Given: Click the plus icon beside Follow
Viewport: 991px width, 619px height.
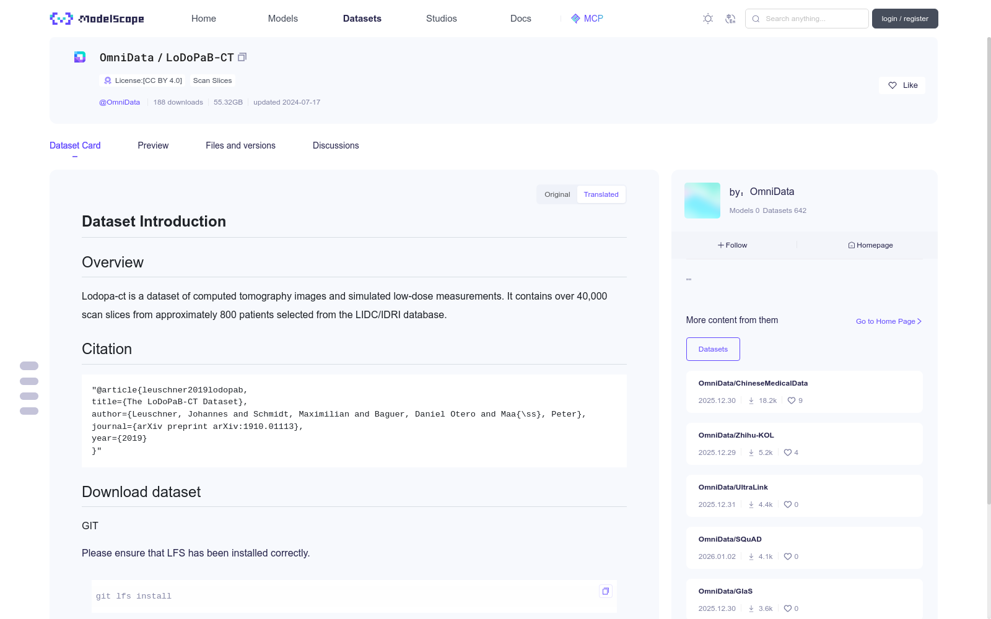Looking at the screenshot, I should click(x=721, y=245).
